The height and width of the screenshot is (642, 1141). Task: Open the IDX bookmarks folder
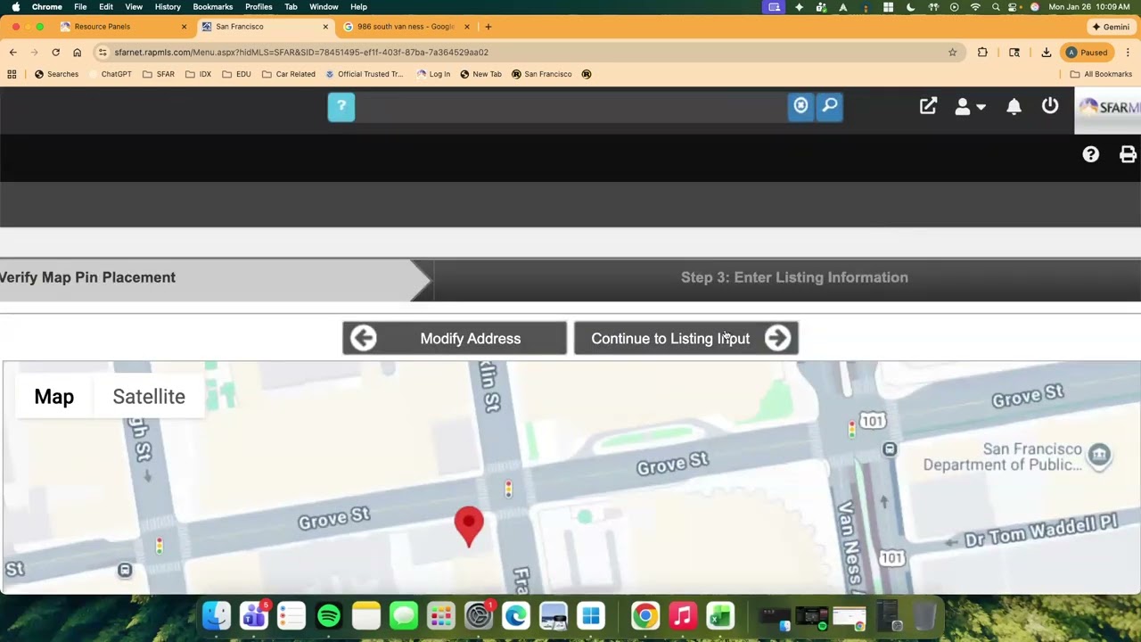[199, 74]
